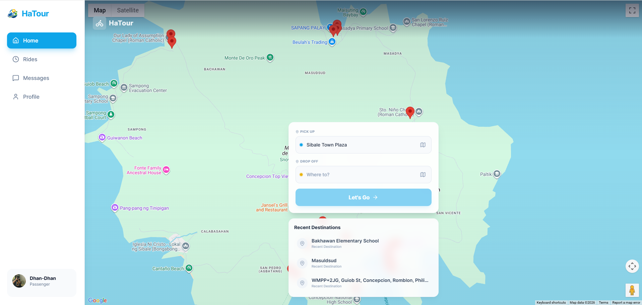This screenshot has width=642, height=305.
Task: Click Concepcion Top View label
Action: 267,176
